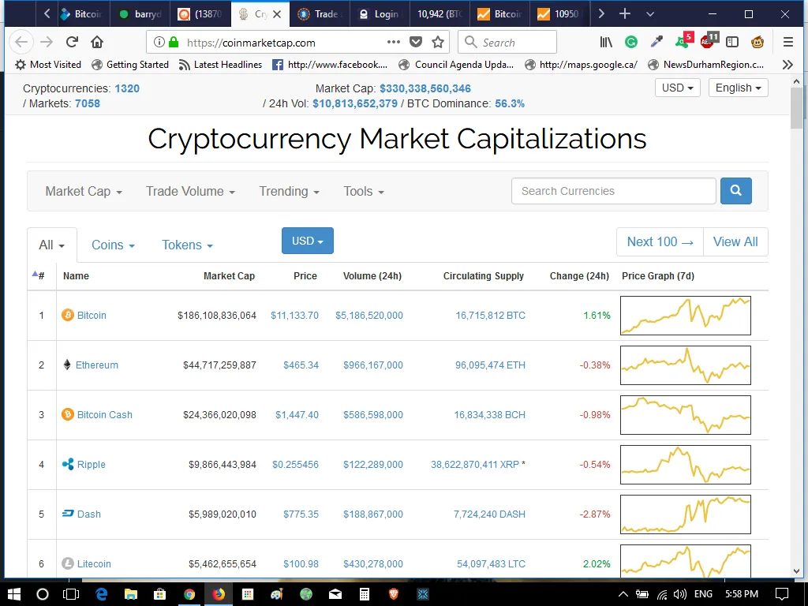Open Microsoft Edge from the taskbar
The height and width of the screenshot is (606, 808).
point(102,594)
